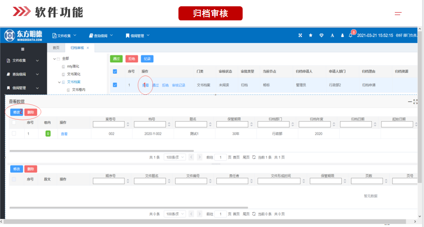The height and width of the screenshot is (227, 424).
Task: Open 100条/页 page size dropdown in upper table
Action: click(x=175, y=158)
